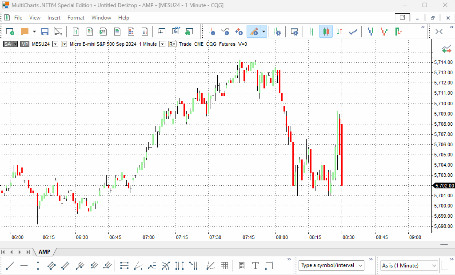Image resolution: width=455 pixels, height=275 pixels.
Task: Expand the open workspace dropdown arrow
Action: click(34, 32)
